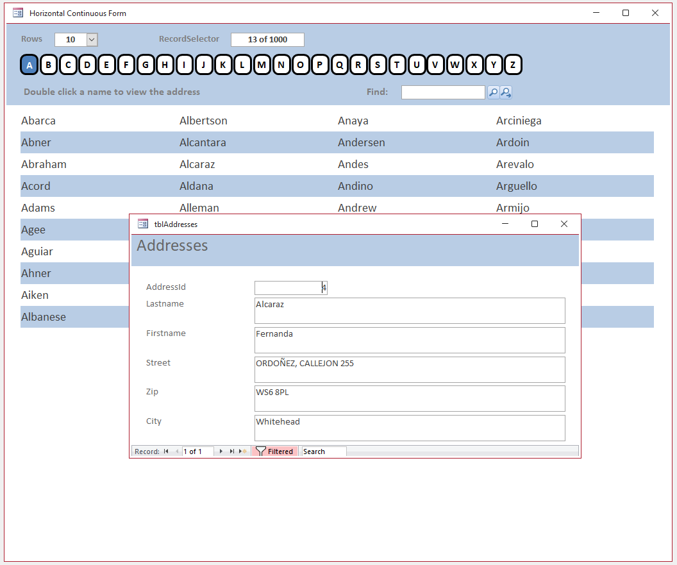
Task: Filter names by letter O
Action: tap(301, 65)
